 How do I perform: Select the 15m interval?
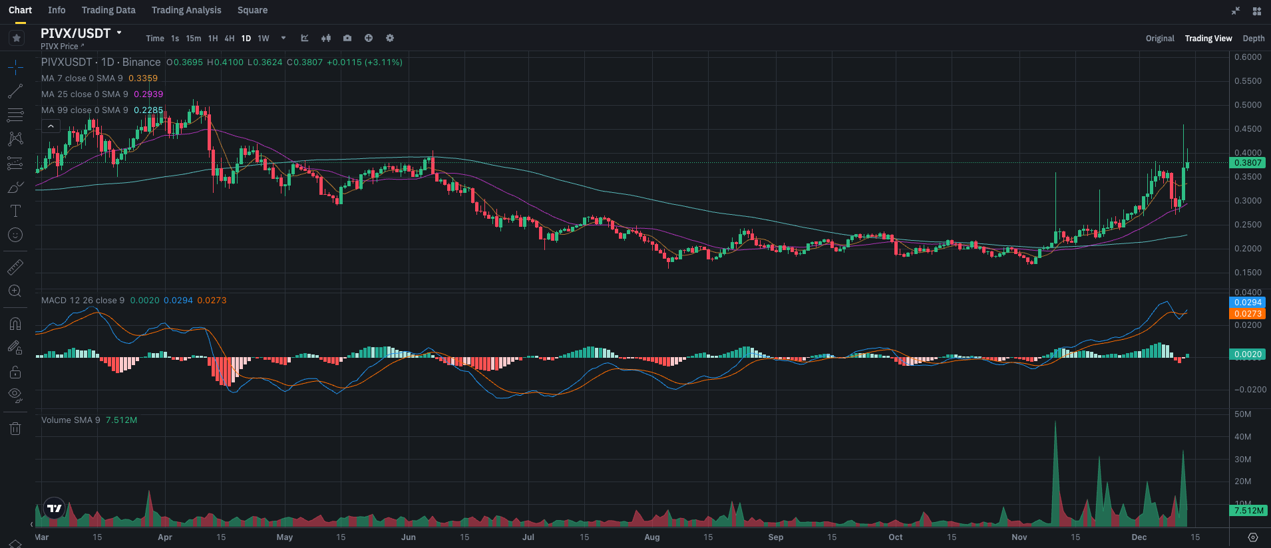[194, 39]
